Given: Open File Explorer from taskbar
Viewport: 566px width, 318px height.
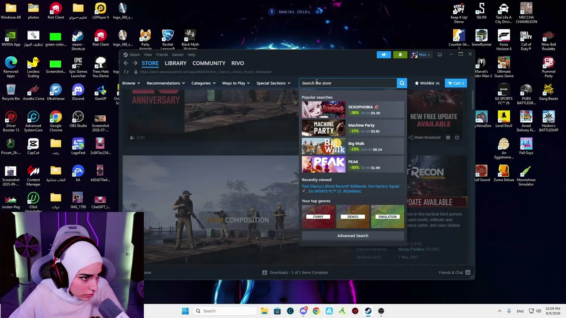Looking at the screenshot, I should [264, 311].
